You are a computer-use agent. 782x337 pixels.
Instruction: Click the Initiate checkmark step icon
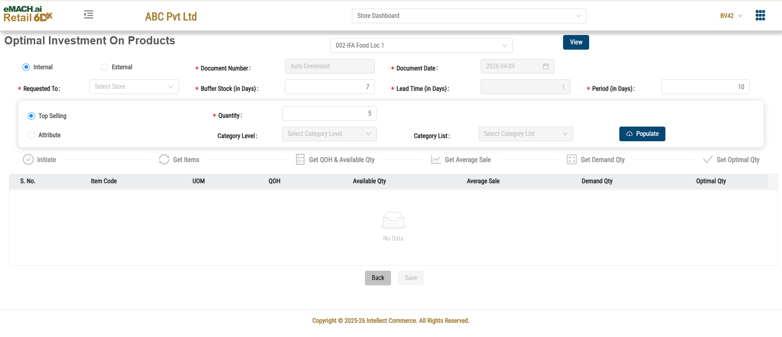point(28,160)
